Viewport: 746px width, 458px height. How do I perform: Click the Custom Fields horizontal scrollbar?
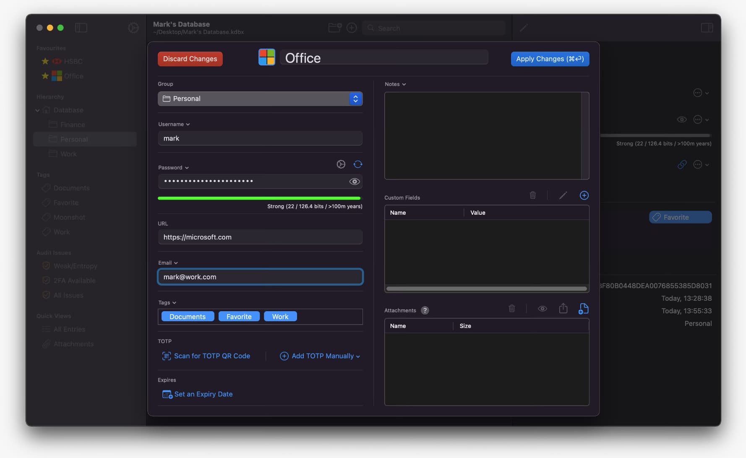click(486, 289)
